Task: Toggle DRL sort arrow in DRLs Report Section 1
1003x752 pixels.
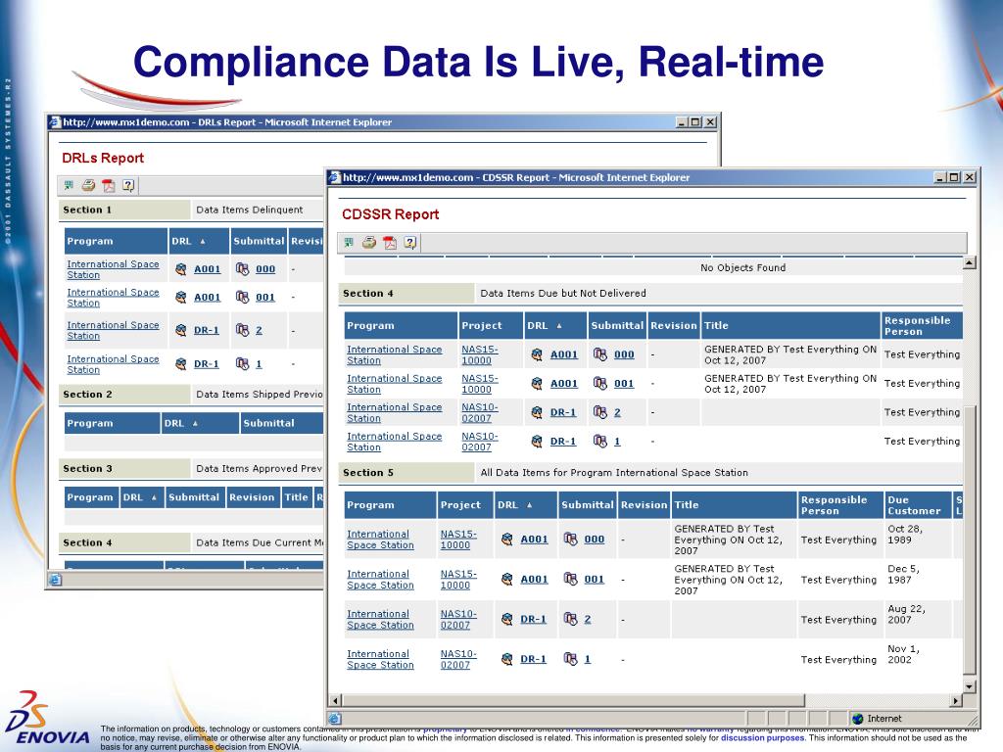Action: coord(203,242)
